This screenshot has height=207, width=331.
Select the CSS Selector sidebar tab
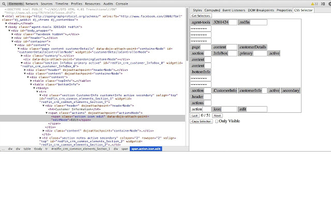click(x=304, y=10)
